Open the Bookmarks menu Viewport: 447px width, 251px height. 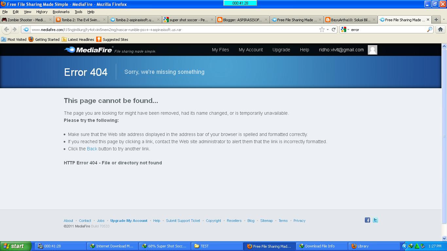[x=61, y=12]
